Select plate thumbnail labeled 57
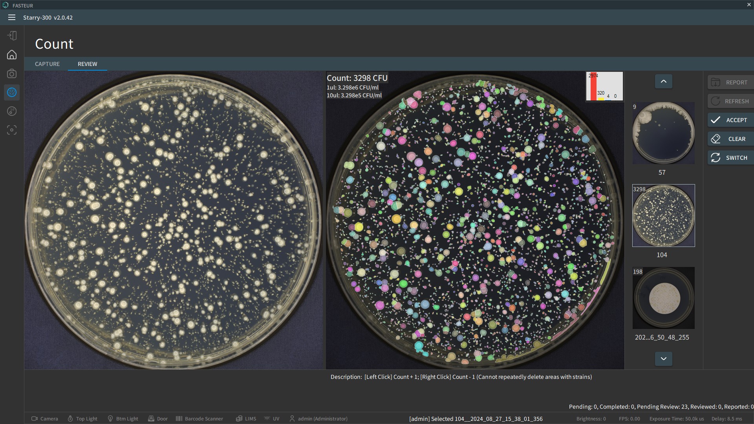This screenshot has height=424, width=754. tap(663, 133)
